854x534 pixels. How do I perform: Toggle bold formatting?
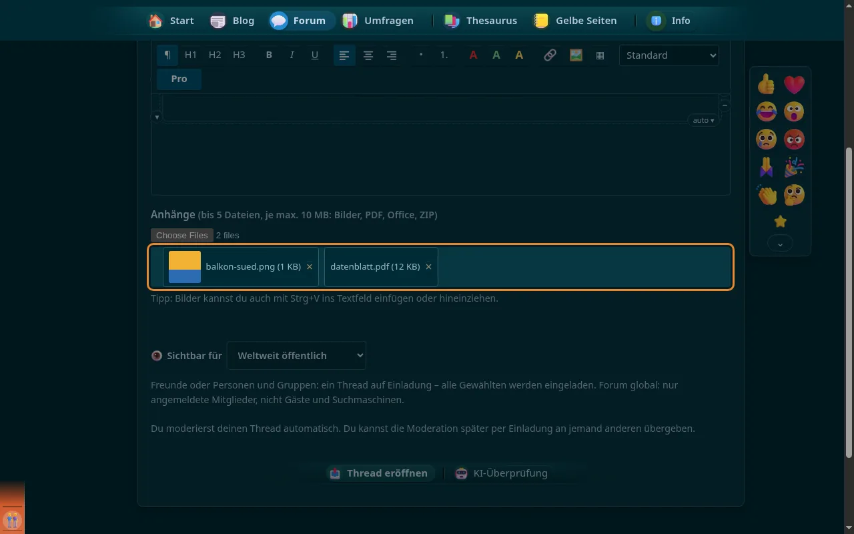point(269,55)
